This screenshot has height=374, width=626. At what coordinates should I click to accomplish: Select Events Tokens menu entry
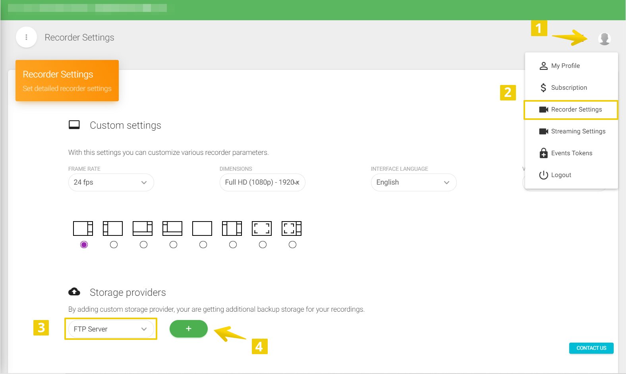pos(571,153)
